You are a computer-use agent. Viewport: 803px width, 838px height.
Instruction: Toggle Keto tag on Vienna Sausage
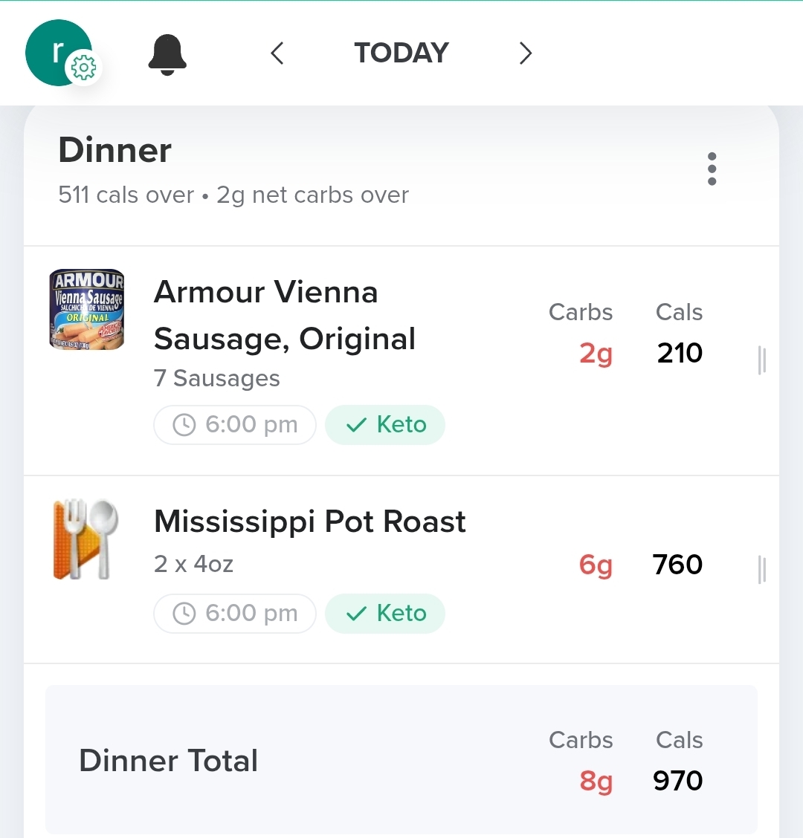click(x=385, y=425)
